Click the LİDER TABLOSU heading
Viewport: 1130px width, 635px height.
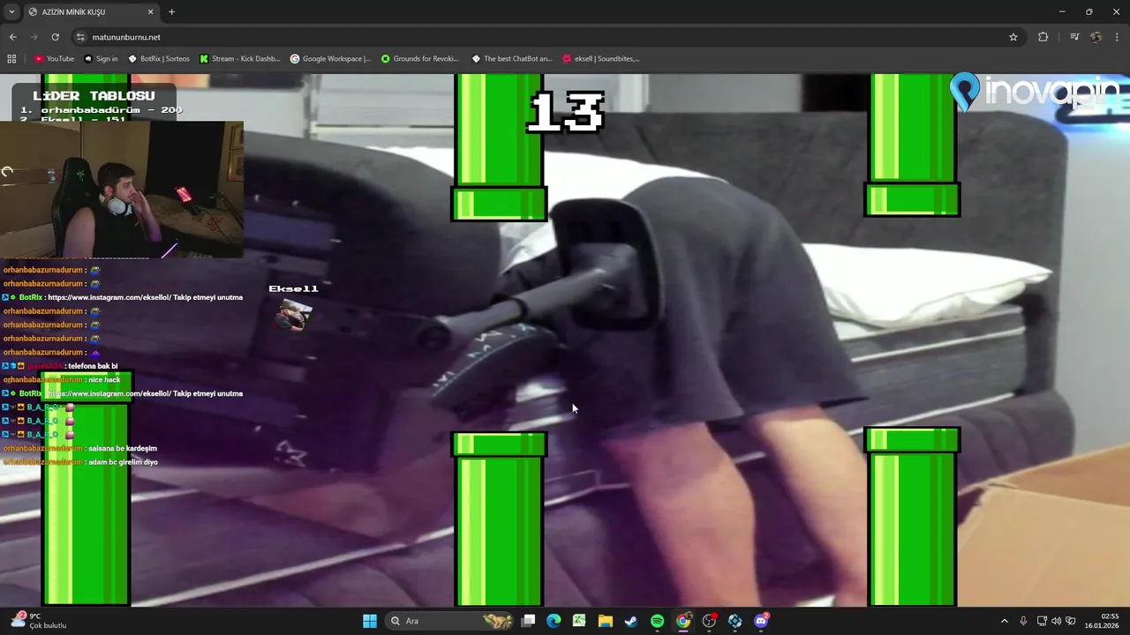pos(94,95)
